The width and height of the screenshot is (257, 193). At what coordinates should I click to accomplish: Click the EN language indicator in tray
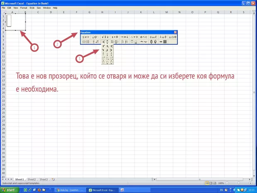221,190
